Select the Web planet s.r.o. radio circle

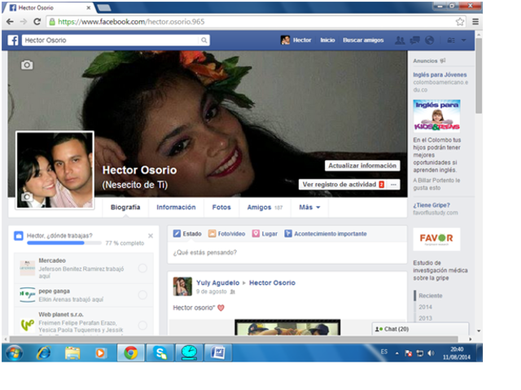tap(142, 325)
